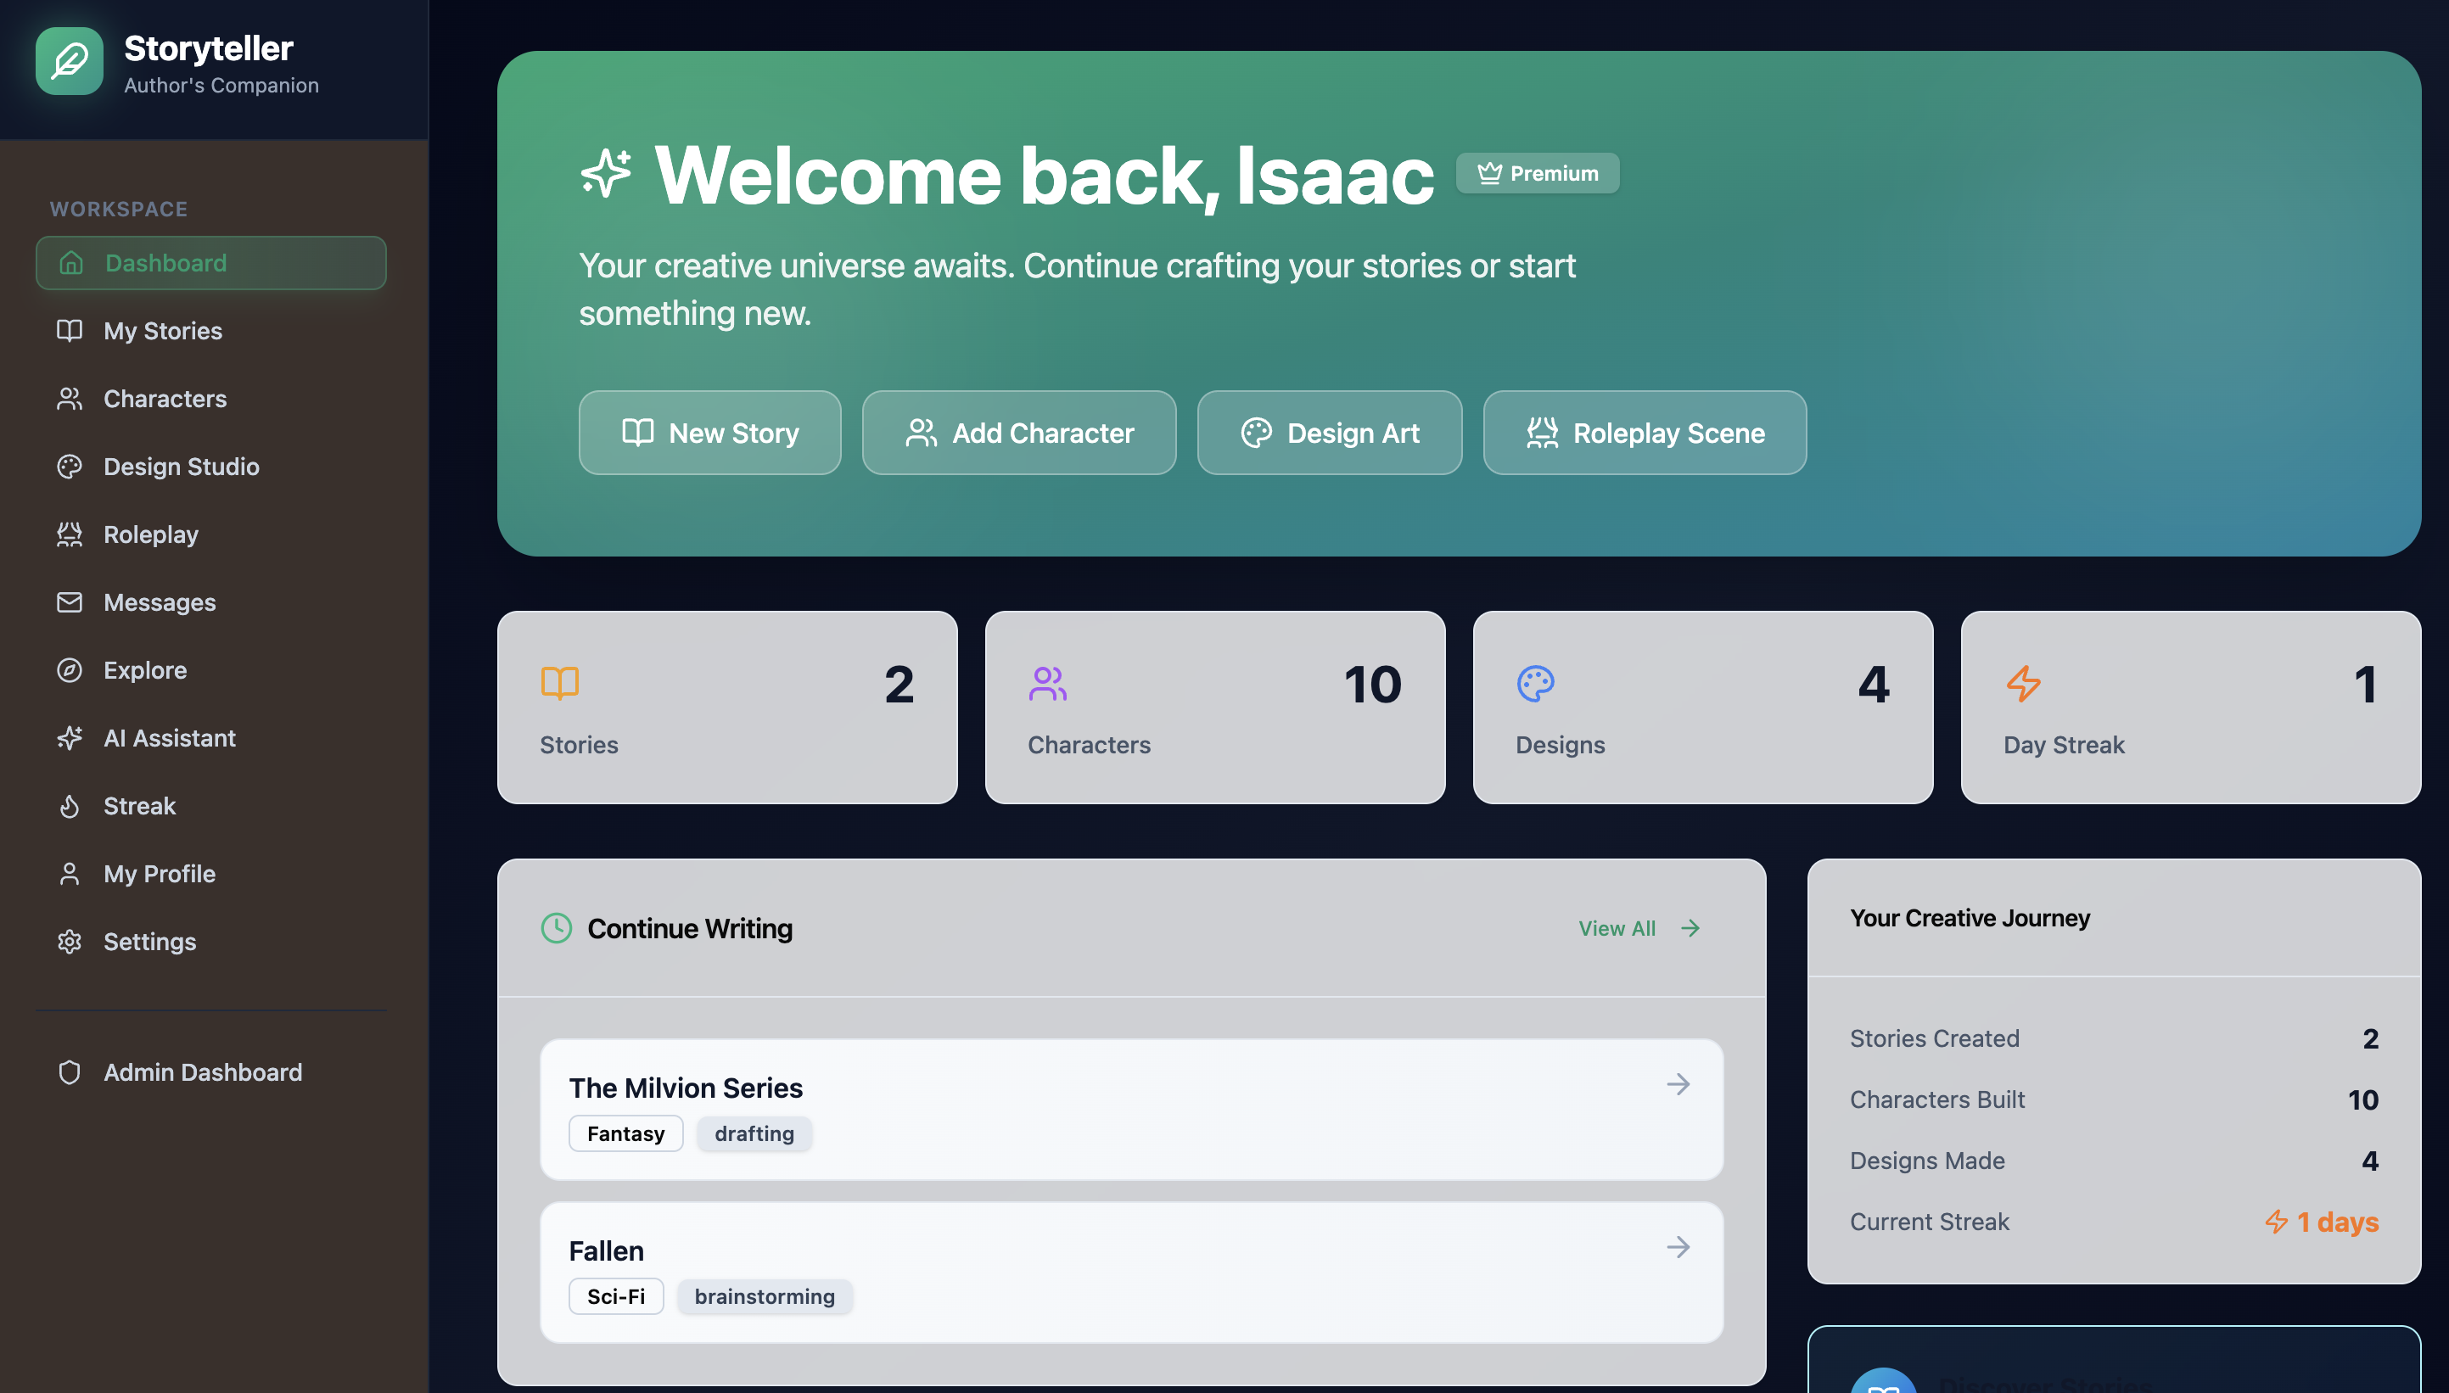
Task: Expand The Milvion Series story entry
Action: (x=1679, y=1084)
